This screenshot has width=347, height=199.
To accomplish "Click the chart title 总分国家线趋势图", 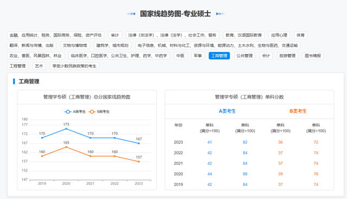I will (112, 97).
